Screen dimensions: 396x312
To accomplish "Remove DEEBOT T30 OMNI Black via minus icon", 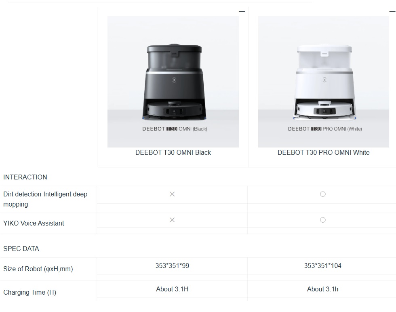I will pyautogui.click(x=242, y=11).
